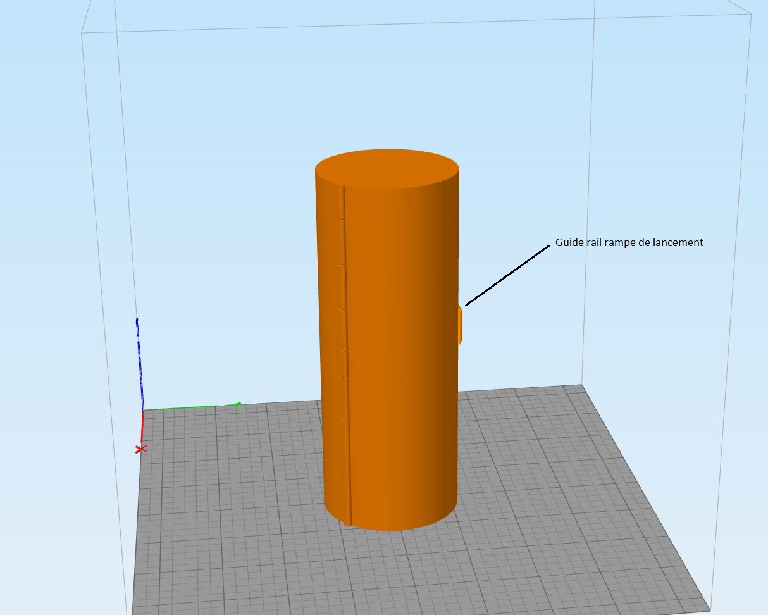Click the black annotation leader line
The height and width of the screenshot is (615, 768).
pos(507,276)
